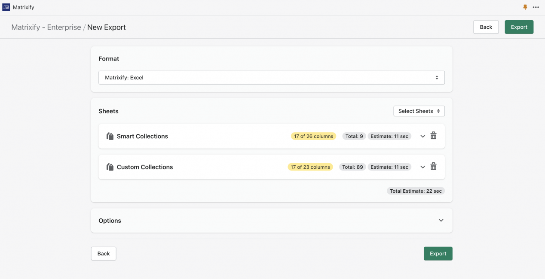545x279 pixels.
Task: Delete the Smart Collections sheet with trash icon
Action: (x=433, y=135)
